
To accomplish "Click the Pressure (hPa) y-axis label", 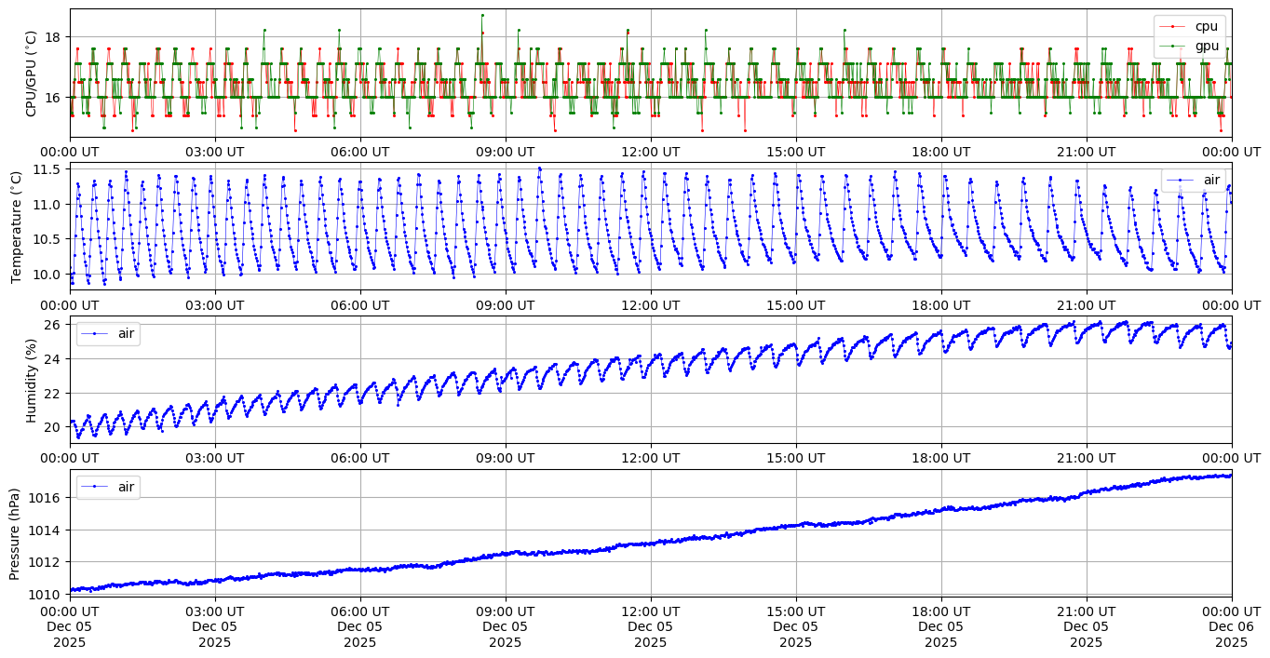I will point(16,531).
